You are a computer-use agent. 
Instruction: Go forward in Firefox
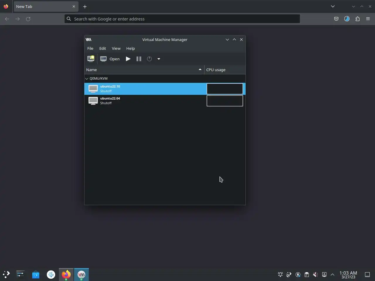(18, 19)
